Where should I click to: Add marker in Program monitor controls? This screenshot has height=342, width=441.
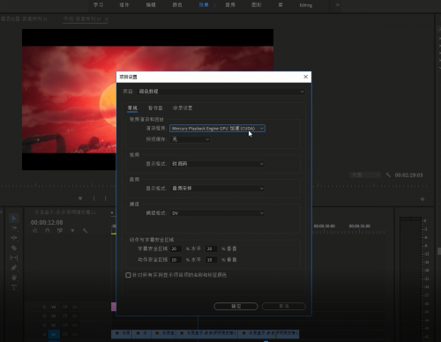pos(80,198)
